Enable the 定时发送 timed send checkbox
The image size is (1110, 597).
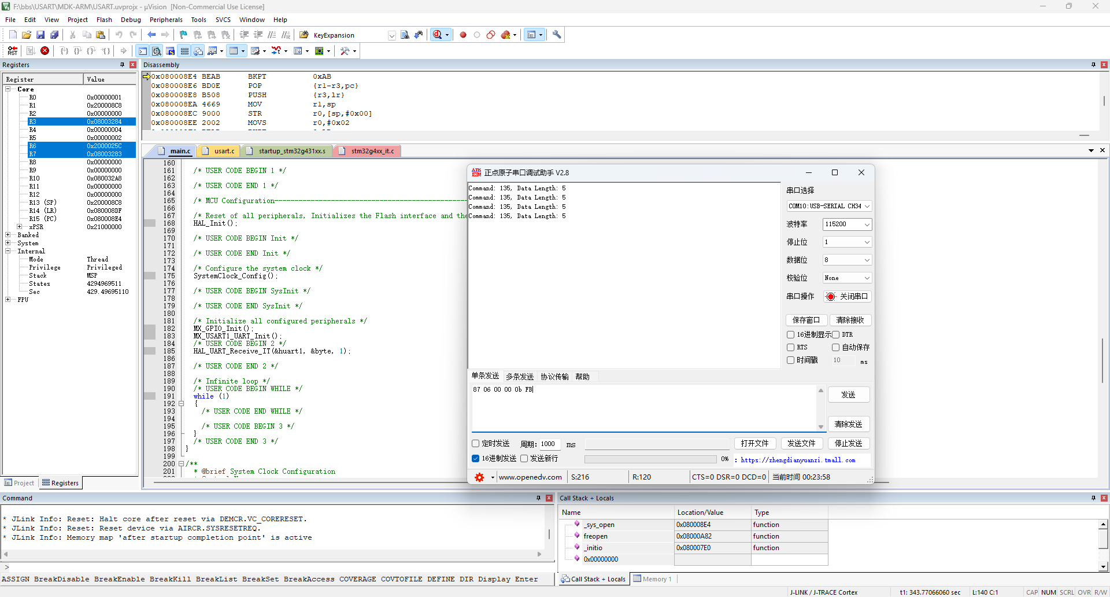coord(476,444)
